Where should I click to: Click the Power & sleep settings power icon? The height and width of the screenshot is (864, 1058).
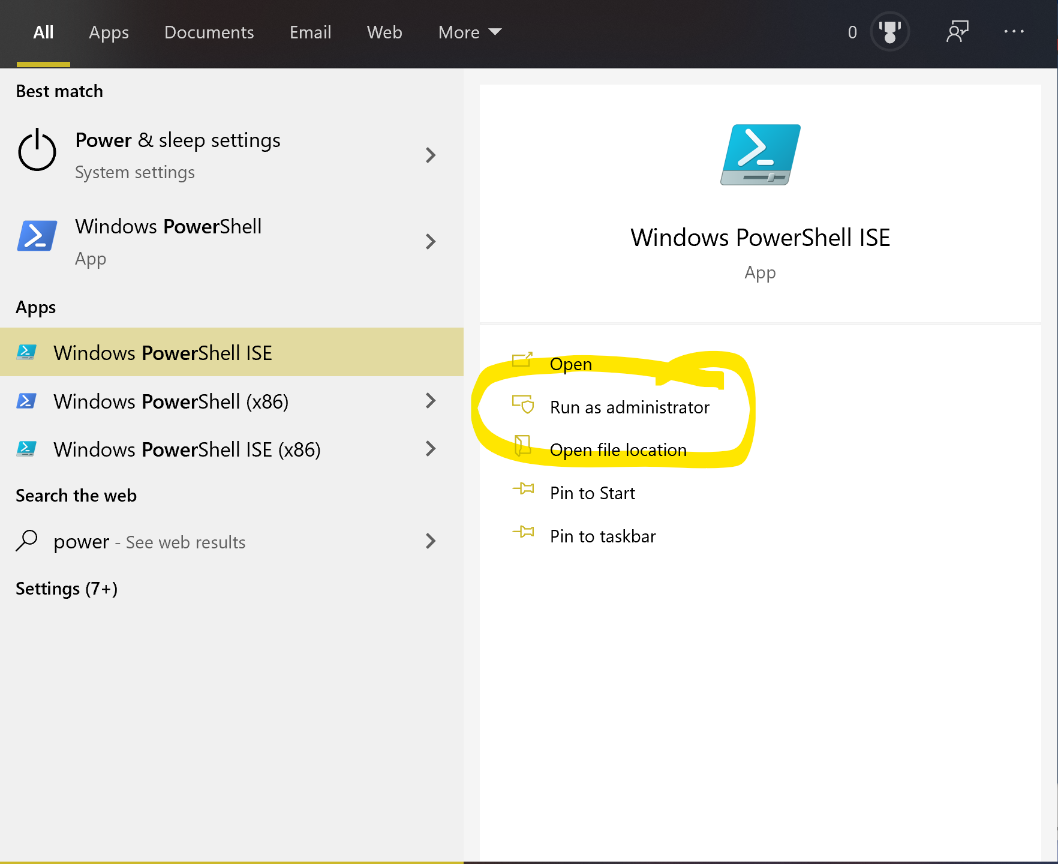pyautogui.click(x=37, y=150)
